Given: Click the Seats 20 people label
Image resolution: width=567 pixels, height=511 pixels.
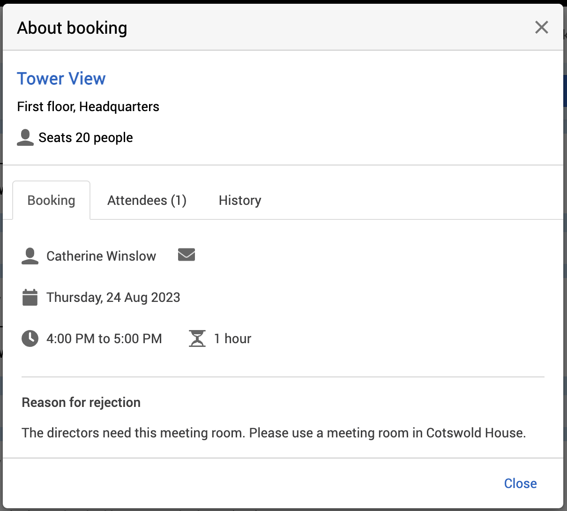Looking at the screenshot, I should pos(86,137).
